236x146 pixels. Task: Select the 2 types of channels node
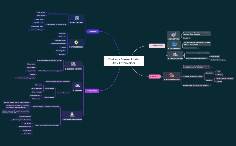63,93
